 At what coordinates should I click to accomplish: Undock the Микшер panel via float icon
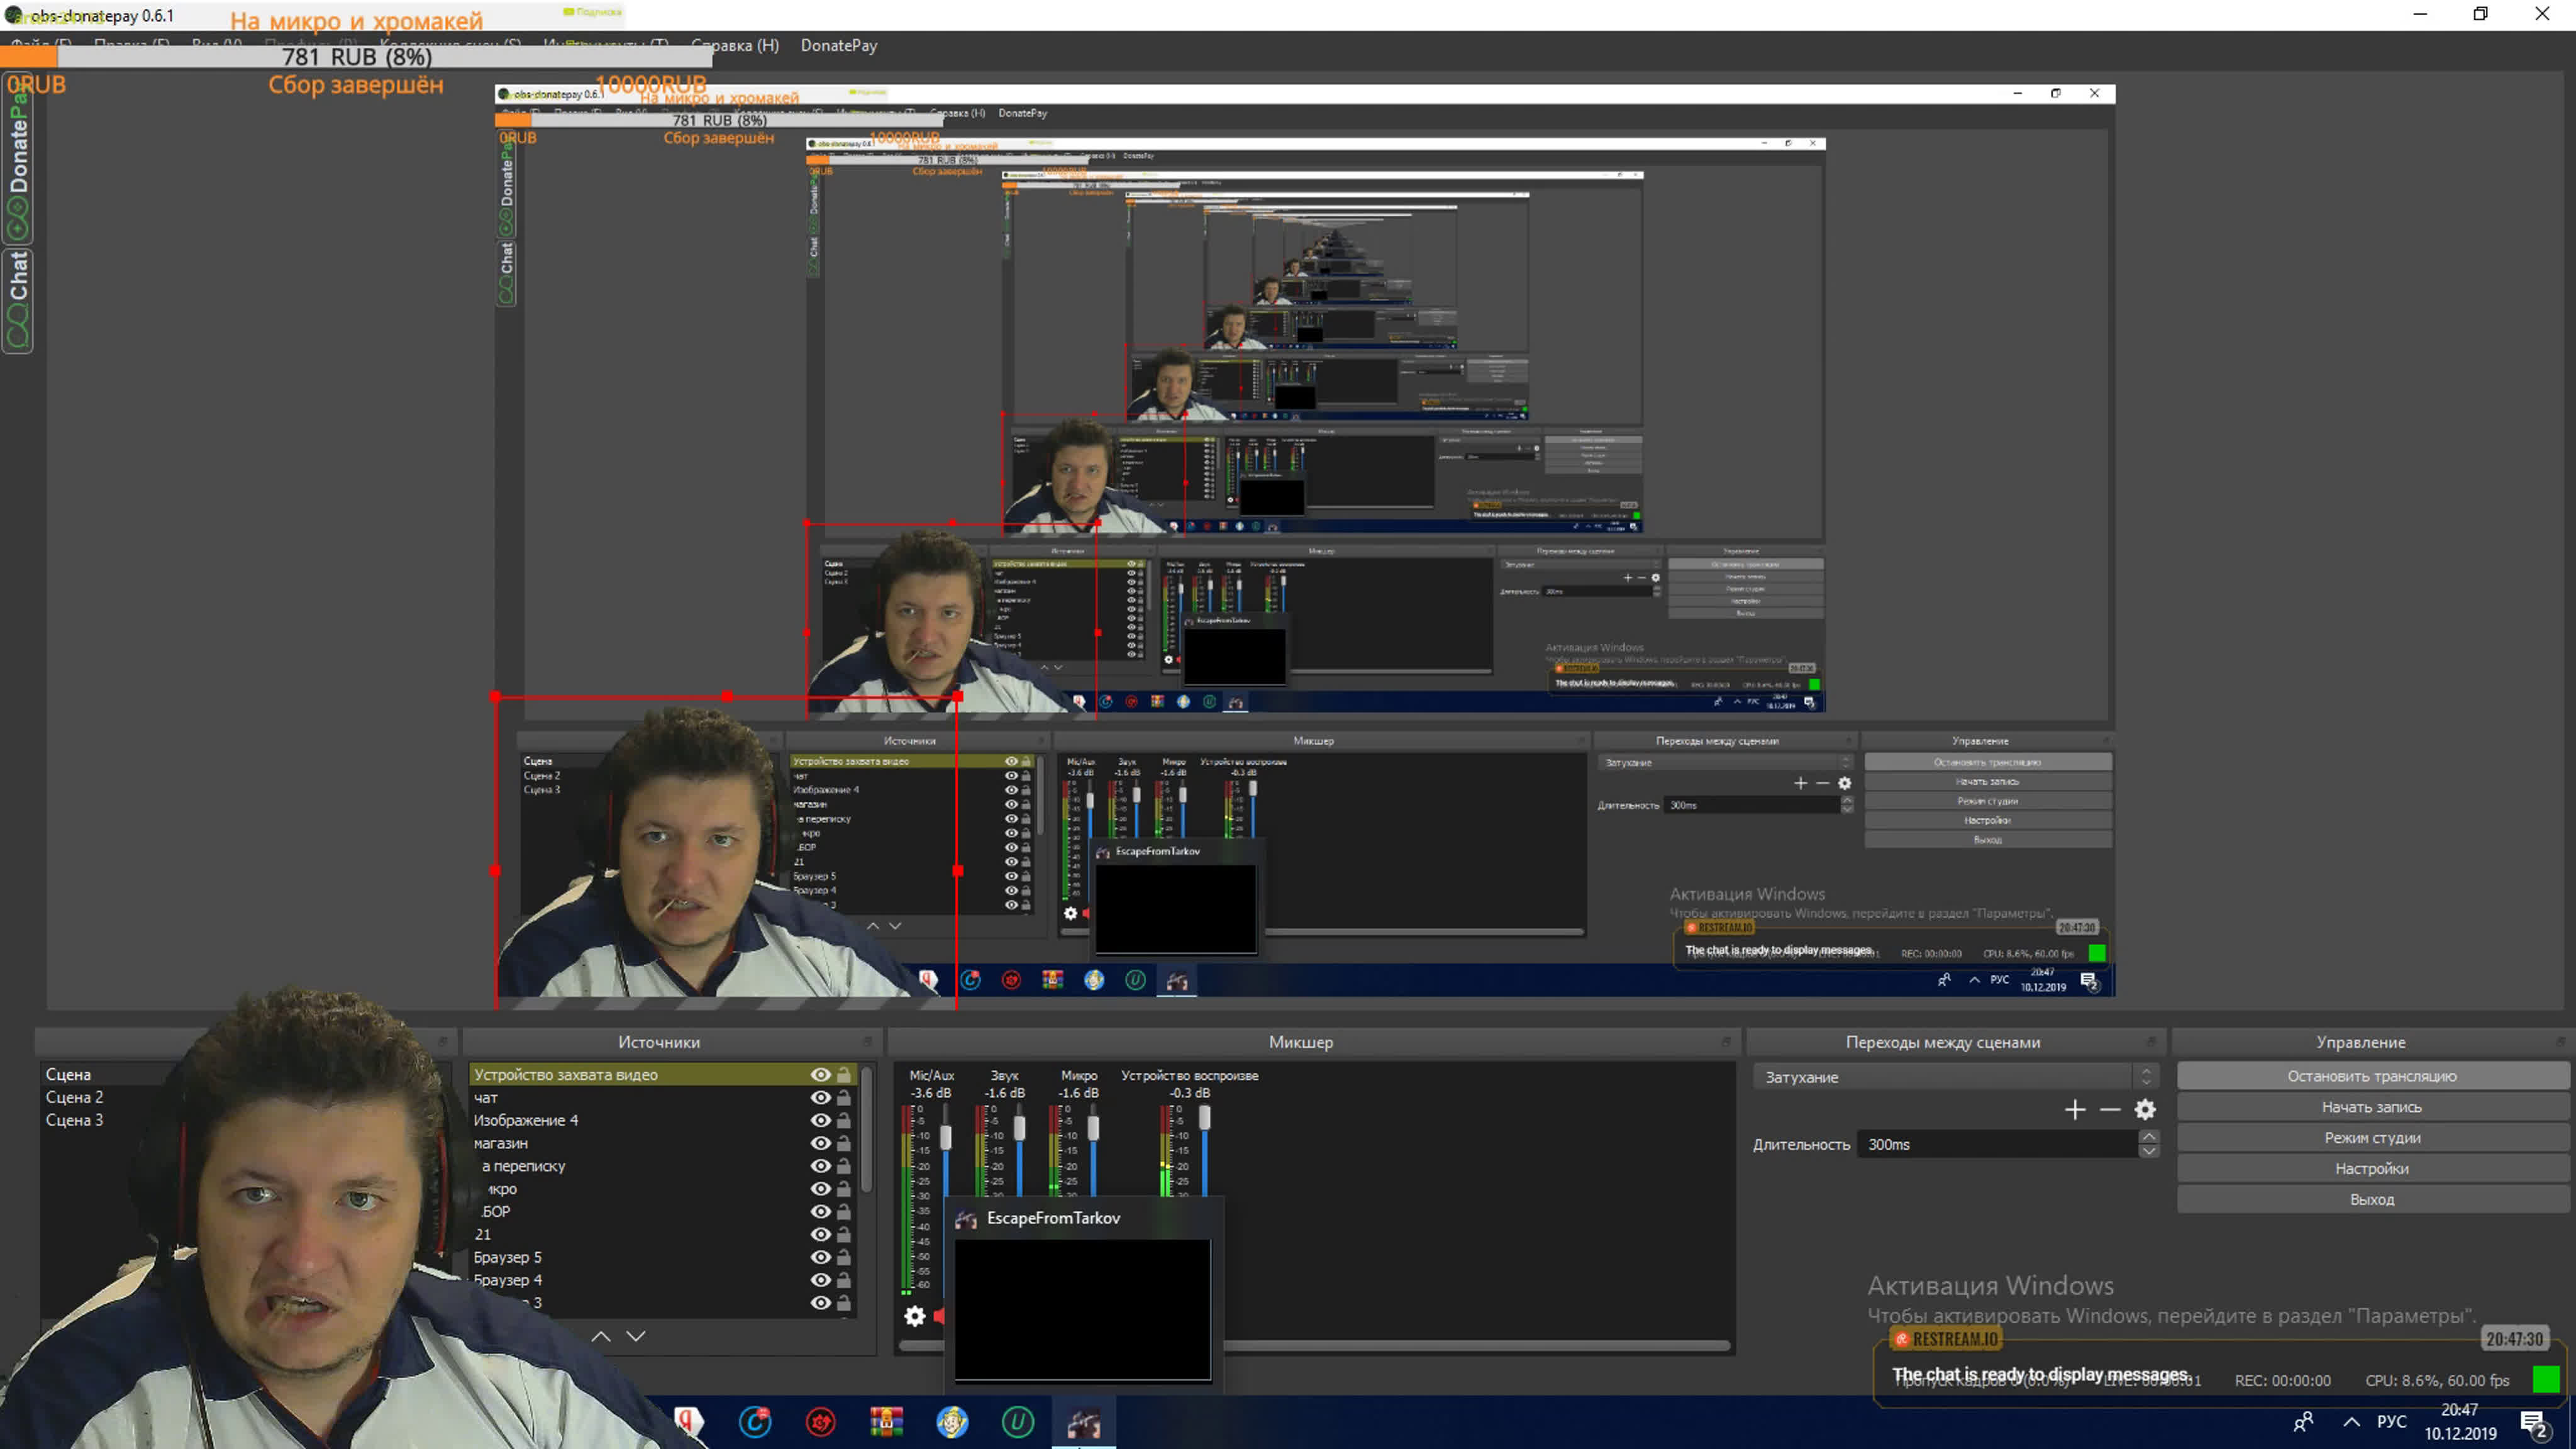[x=1726, y=1042]
